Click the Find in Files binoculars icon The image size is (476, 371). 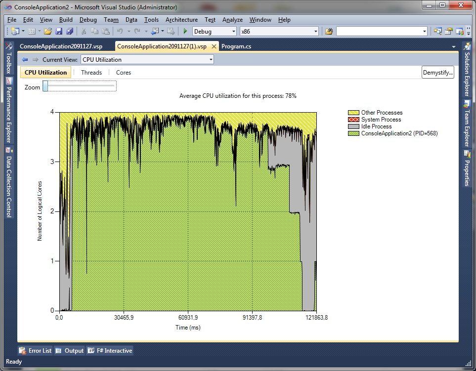point(329,31)
